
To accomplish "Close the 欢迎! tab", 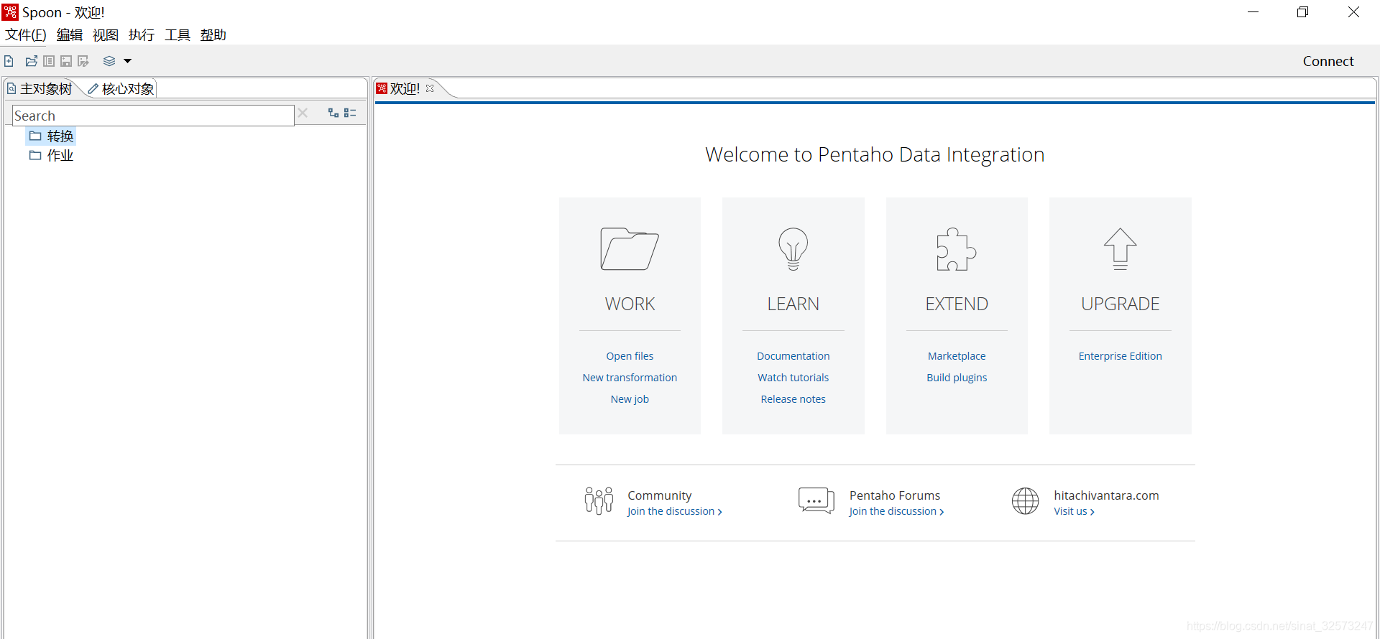I will pyautogui.click(x=430, y=88).
